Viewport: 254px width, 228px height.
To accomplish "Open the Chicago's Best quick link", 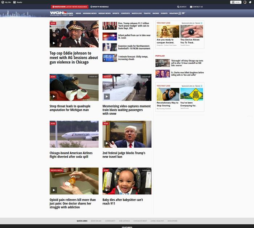I will click(x=140, y=221).
